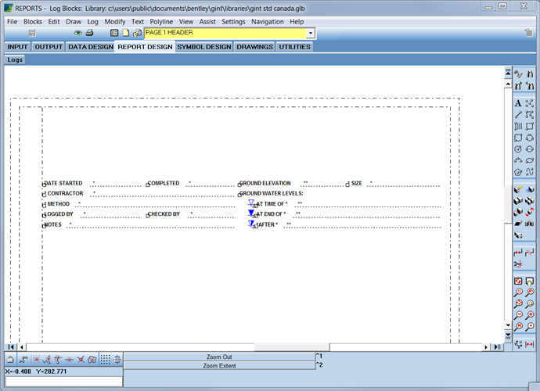The image size is (540, 391).
Task: Click the NOTES label in the drawing
Action: (52, 224)
